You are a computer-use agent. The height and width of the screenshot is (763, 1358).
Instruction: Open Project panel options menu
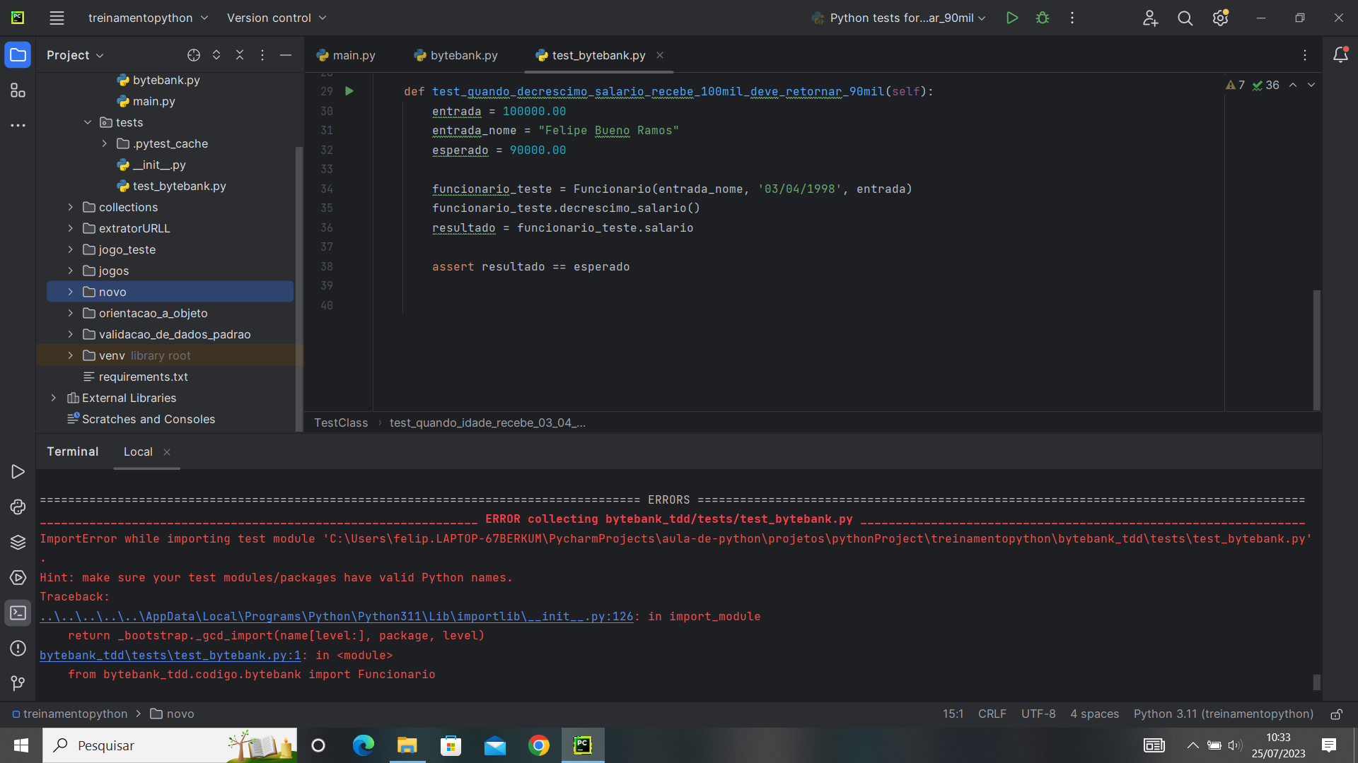[x=262, y=55]
